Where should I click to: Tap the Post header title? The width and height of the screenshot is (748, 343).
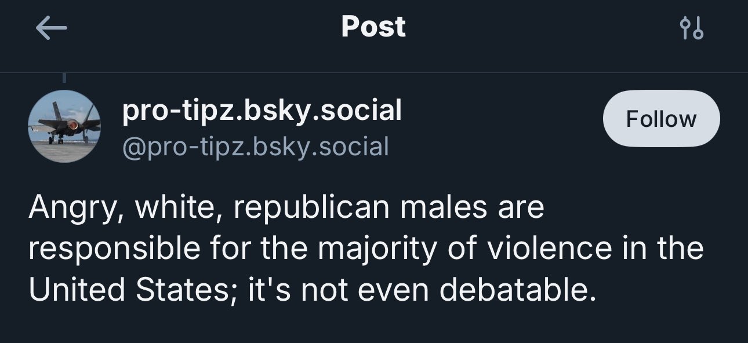[x=373, y=27]
